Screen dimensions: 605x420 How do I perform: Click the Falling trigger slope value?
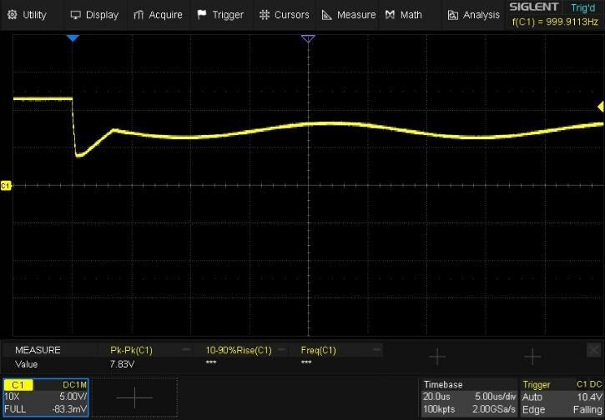click(587, 410)
